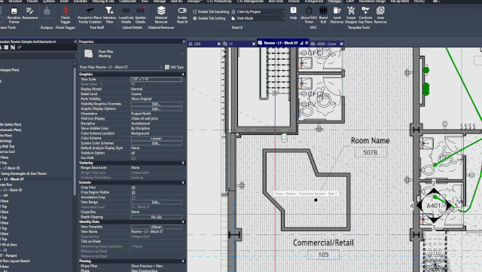Screen dimensions: 482x272
Task: Open the Level Remover tool
Action: (337, 15)
